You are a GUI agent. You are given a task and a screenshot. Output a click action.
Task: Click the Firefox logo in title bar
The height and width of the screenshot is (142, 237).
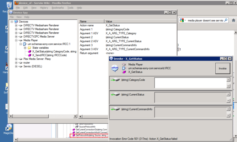(x=17, y=3)
